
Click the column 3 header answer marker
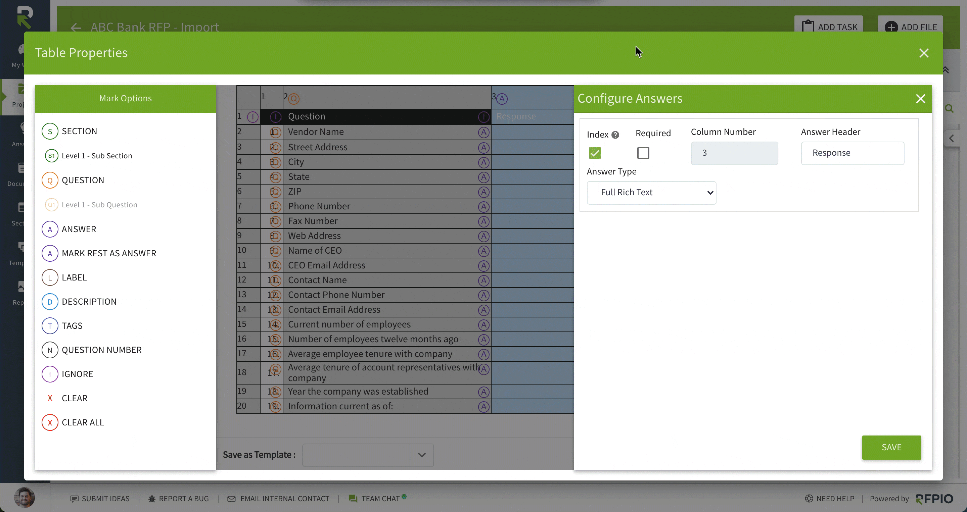tap(502, 99)
